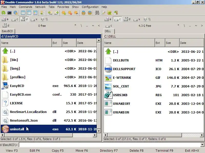Screen dimensions: 205x153
Task: Open the Run Terminal toolbar icon
Action: 9,13
